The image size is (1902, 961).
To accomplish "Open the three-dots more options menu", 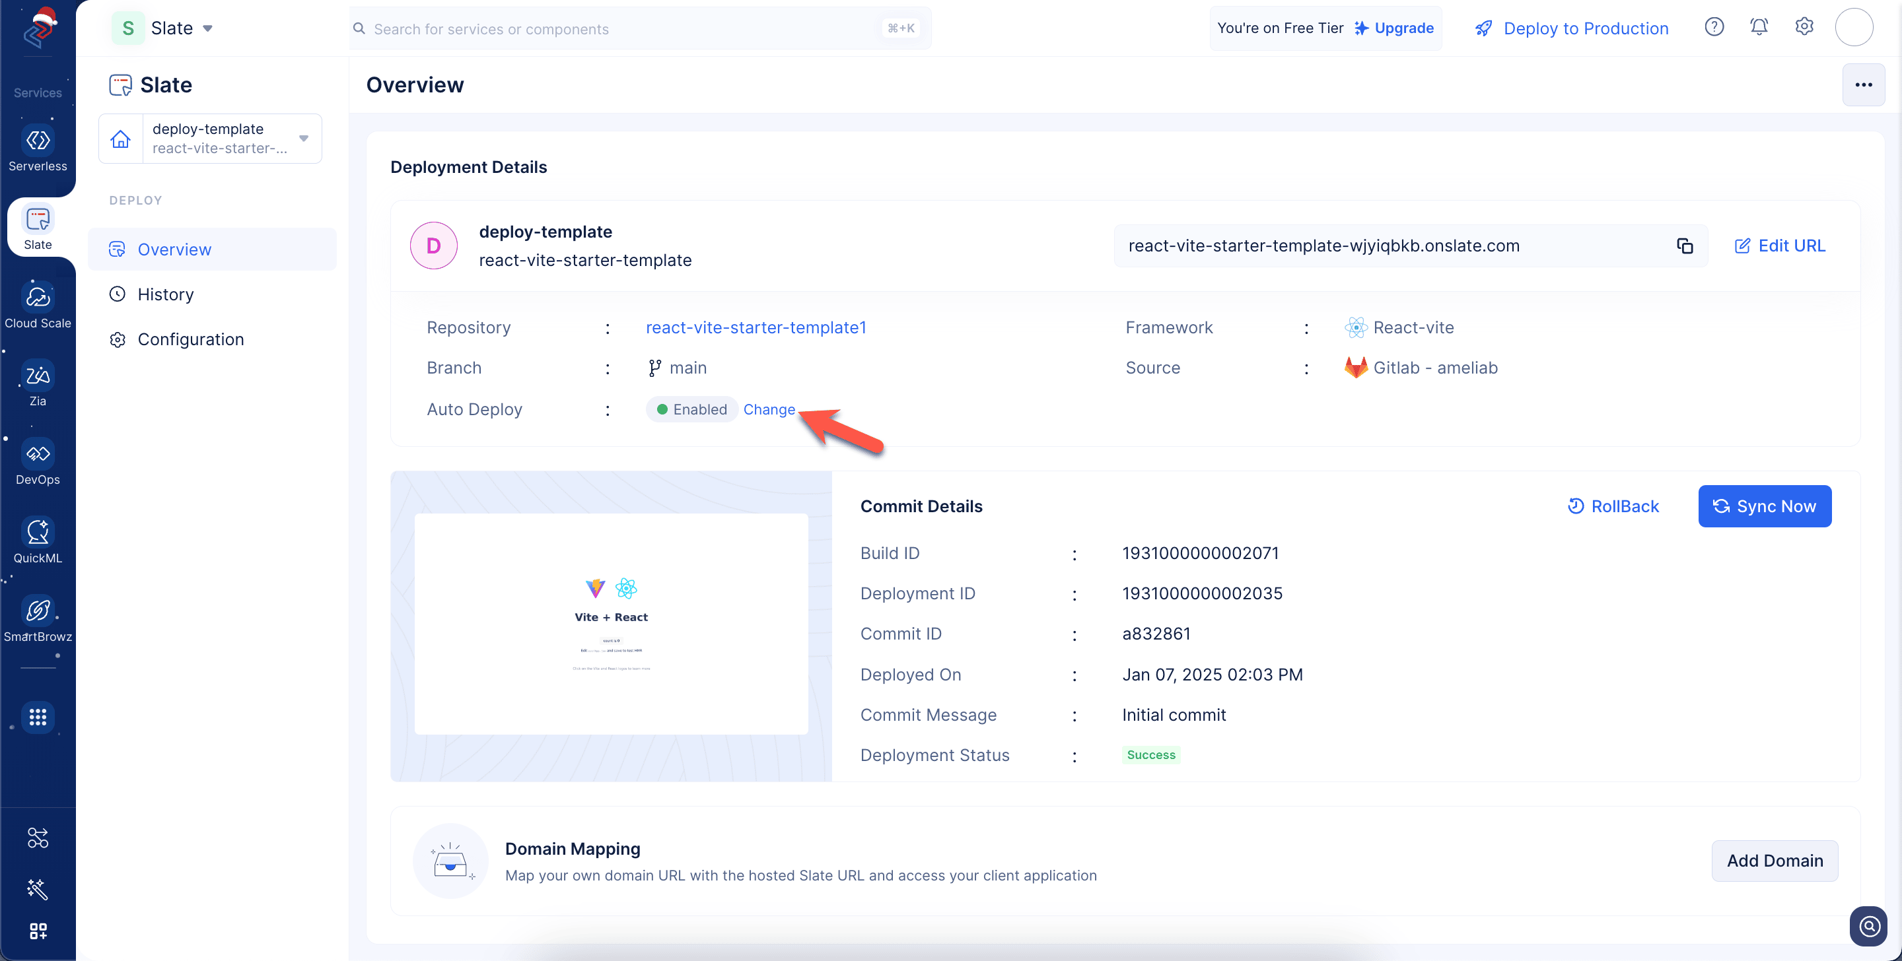I will [x=1863, y=85].
